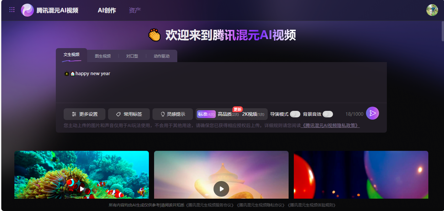The width and height of the screenshot is (444, 211).
Task: Toggle 背景音效 background sound switch
Action: pyautogui.click(x=328, y=114)
